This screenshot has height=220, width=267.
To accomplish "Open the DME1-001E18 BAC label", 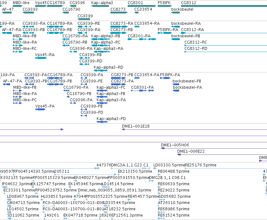I will point(136,126).
